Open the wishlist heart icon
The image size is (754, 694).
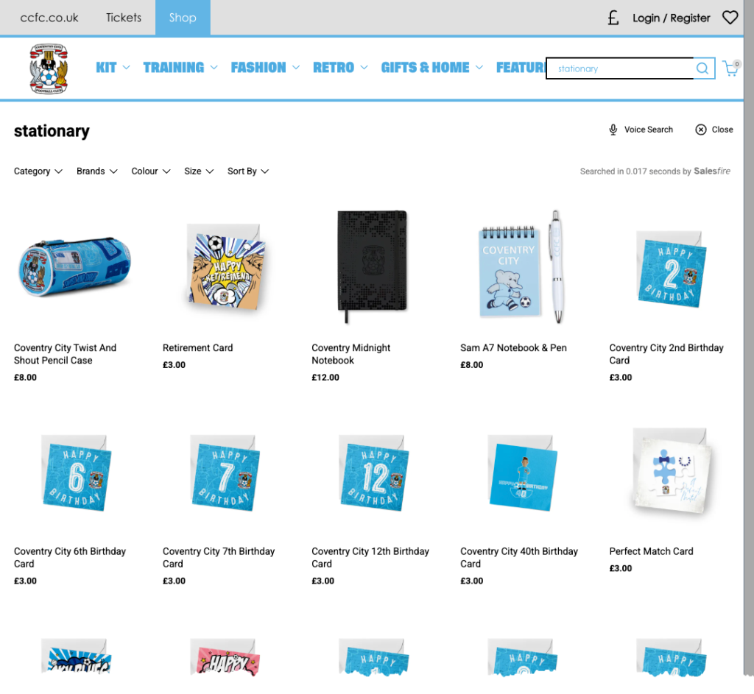(730, 18)
